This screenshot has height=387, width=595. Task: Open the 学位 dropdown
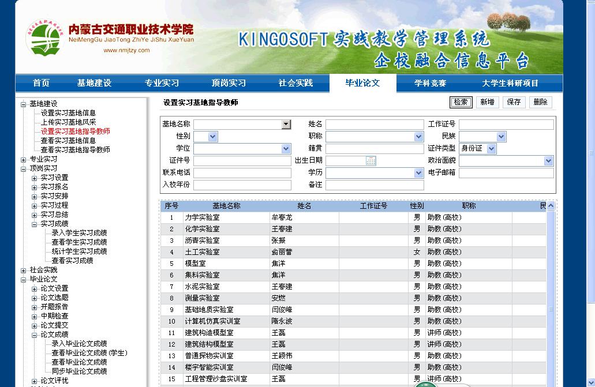[286, 149]
